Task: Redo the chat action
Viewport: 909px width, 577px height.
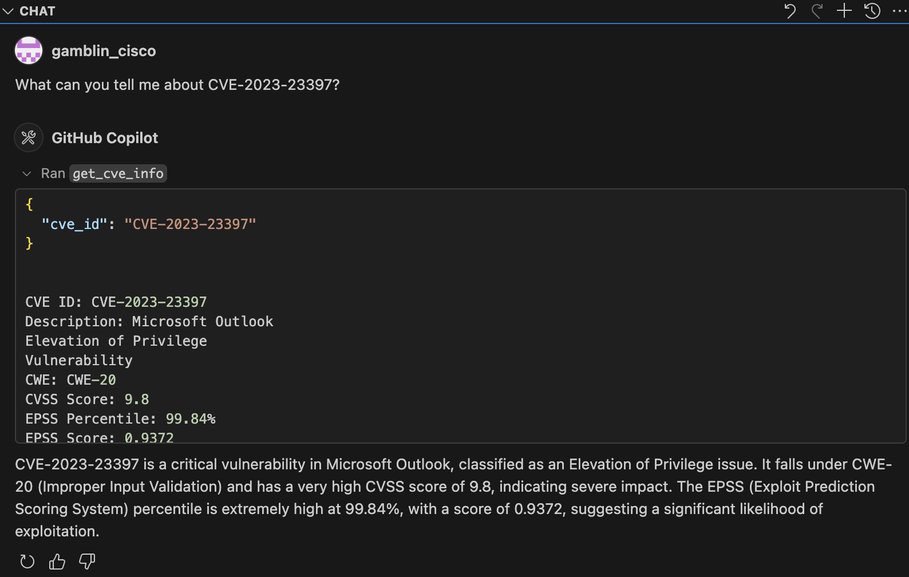Action: (x=817, y=11)
